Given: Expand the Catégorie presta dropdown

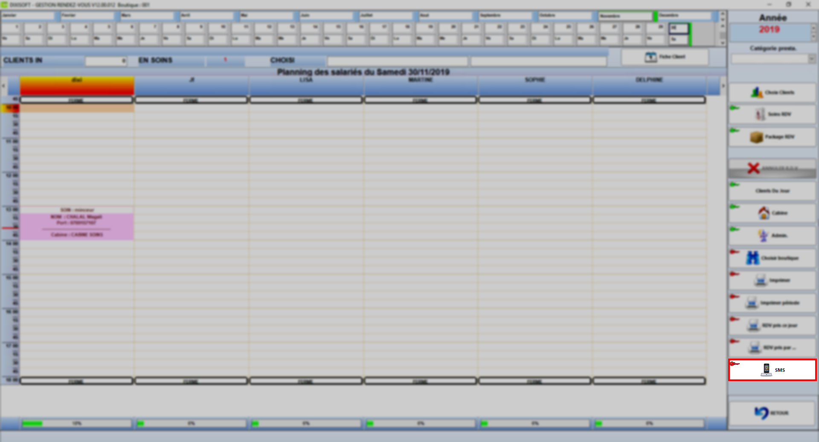Looking at the screenshot, I should point(811,59).
